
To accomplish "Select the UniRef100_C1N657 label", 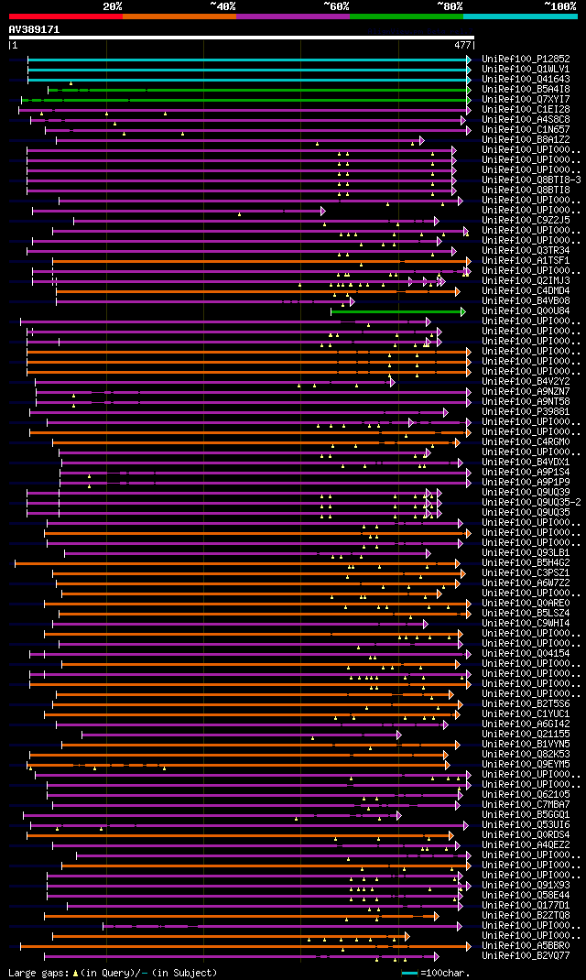I will pos(526,129).
